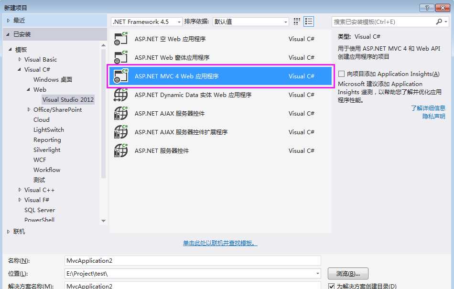
Task: Switch to medium icons list view
Action: [x=309, y=21]
